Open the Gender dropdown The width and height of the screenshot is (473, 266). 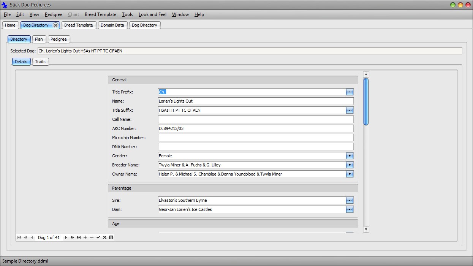point(349,155)
